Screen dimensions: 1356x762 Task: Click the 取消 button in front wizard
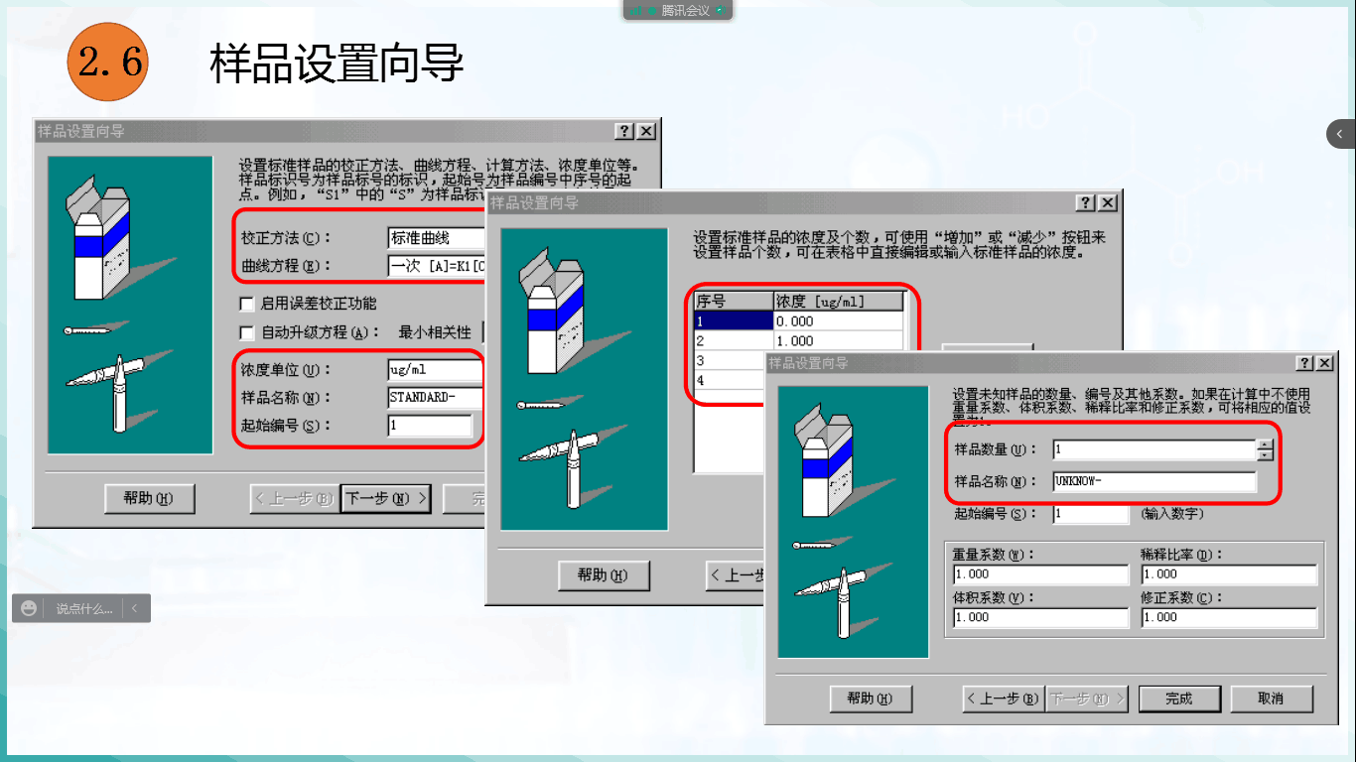coord(1271,698)
